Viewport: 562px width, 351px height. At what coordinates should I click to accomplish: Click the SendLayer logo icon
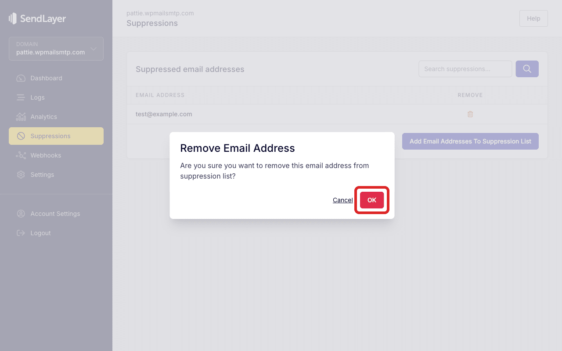point(13,18)
